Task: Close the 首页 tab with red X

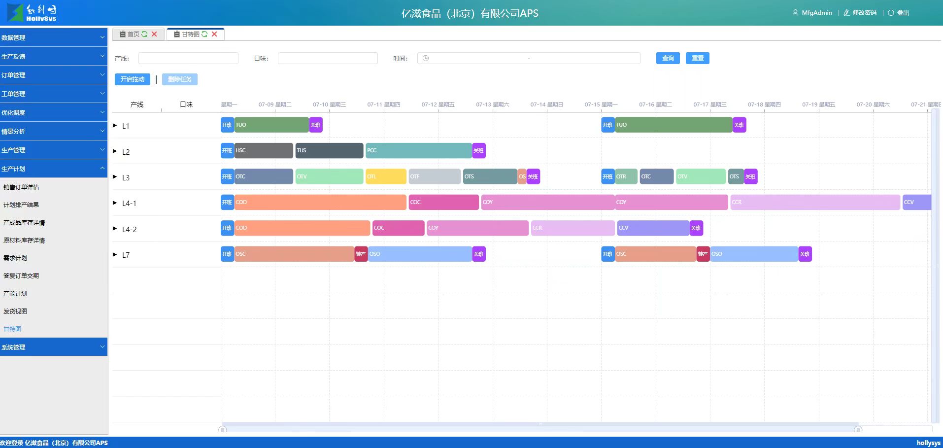Action: tap(154, 34)
